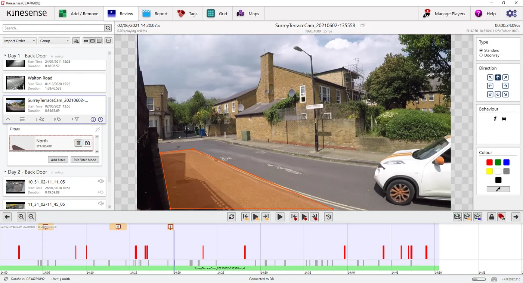Click the back arrow above the timeline
Image resolution: width=523 pixels, height=283 pixels.
[7, 217]
